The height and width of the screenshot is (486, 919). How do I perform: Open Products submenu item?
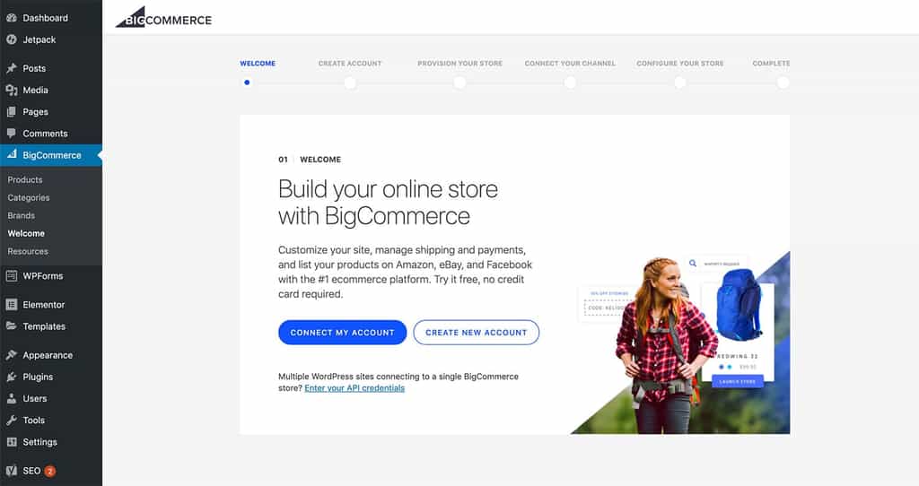[x=24, y=179]
